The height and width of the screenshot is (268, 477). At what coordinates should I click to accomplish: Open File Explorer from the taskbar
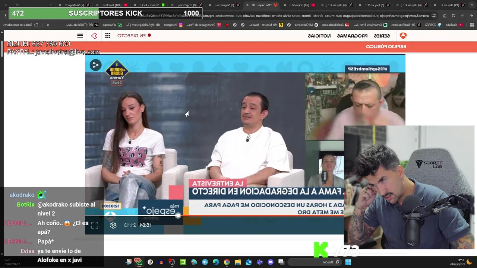tap(238, 262)
